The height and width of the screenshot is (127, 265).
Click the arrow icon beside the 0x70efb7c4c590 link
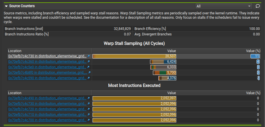[89, 78]
